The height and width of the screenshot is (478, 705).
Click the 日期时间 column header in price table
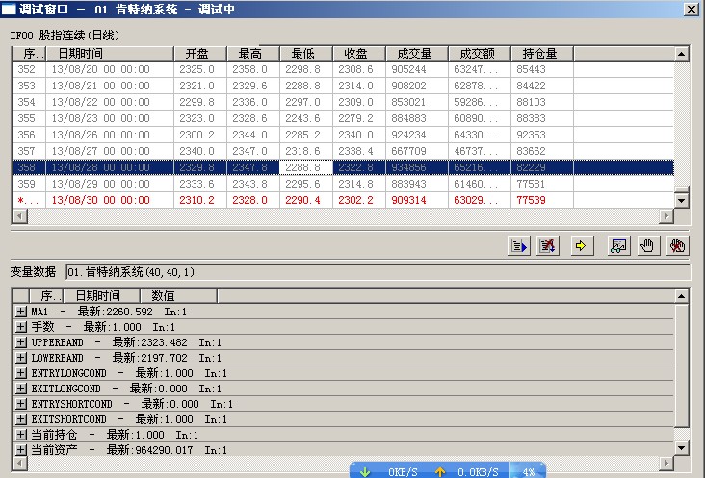pyautogui.click(x=110, y=54)
